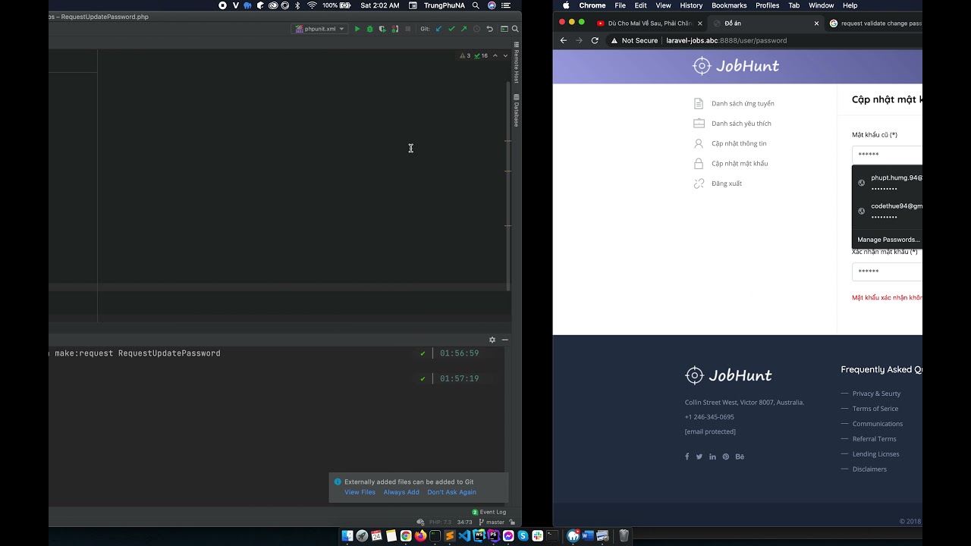Click the 34:73 line and column indicator

coord(464,522)
